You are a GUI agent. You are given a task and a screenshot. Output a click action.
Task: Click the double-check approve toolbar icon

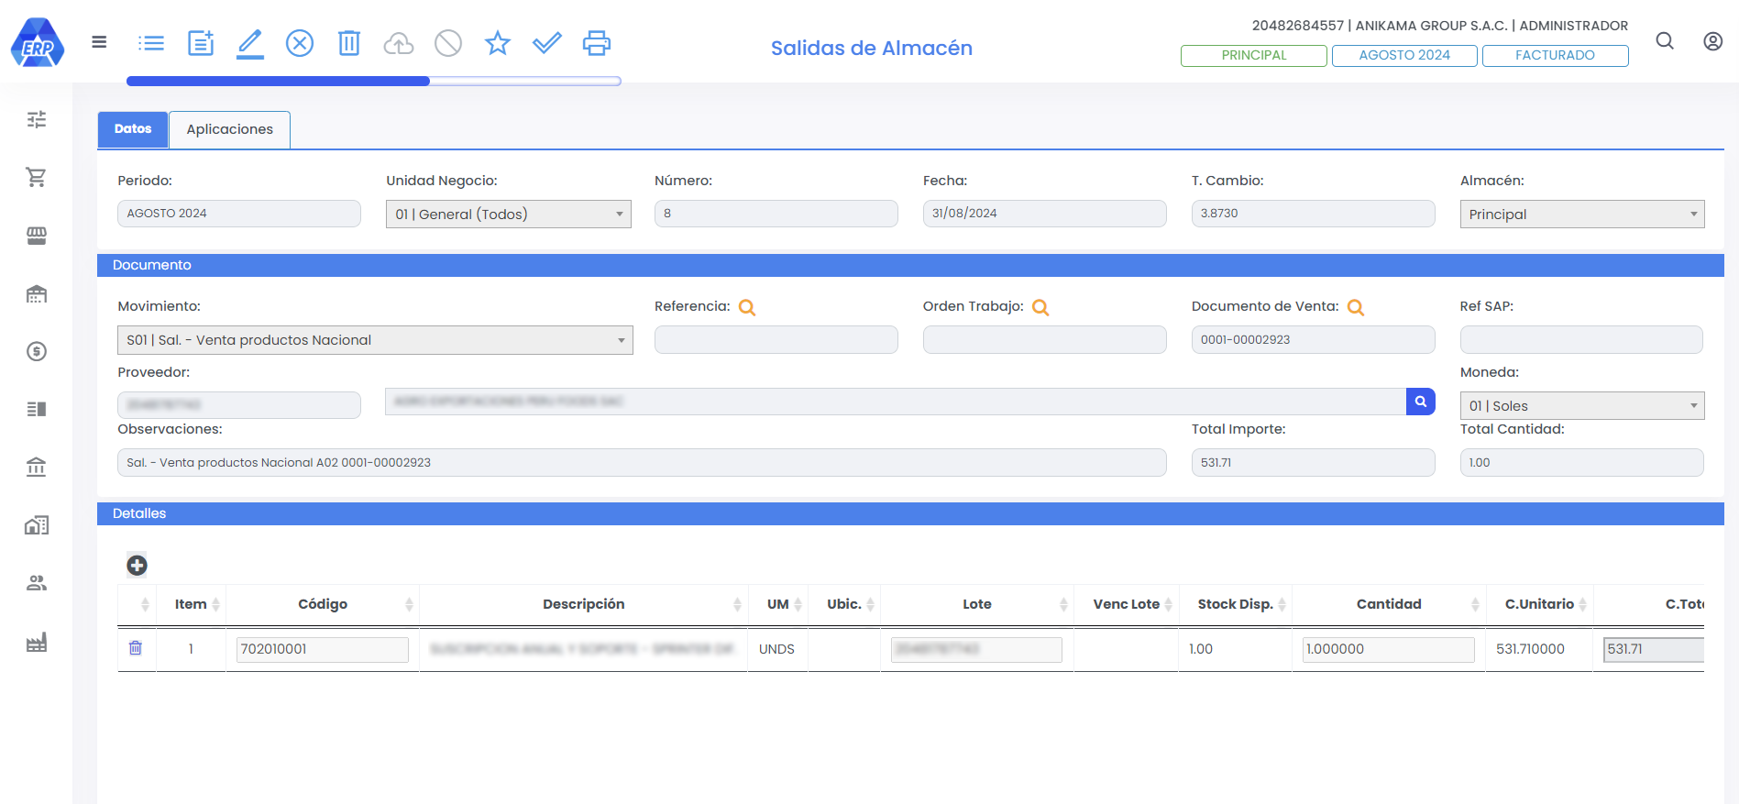tap(547, 43)
